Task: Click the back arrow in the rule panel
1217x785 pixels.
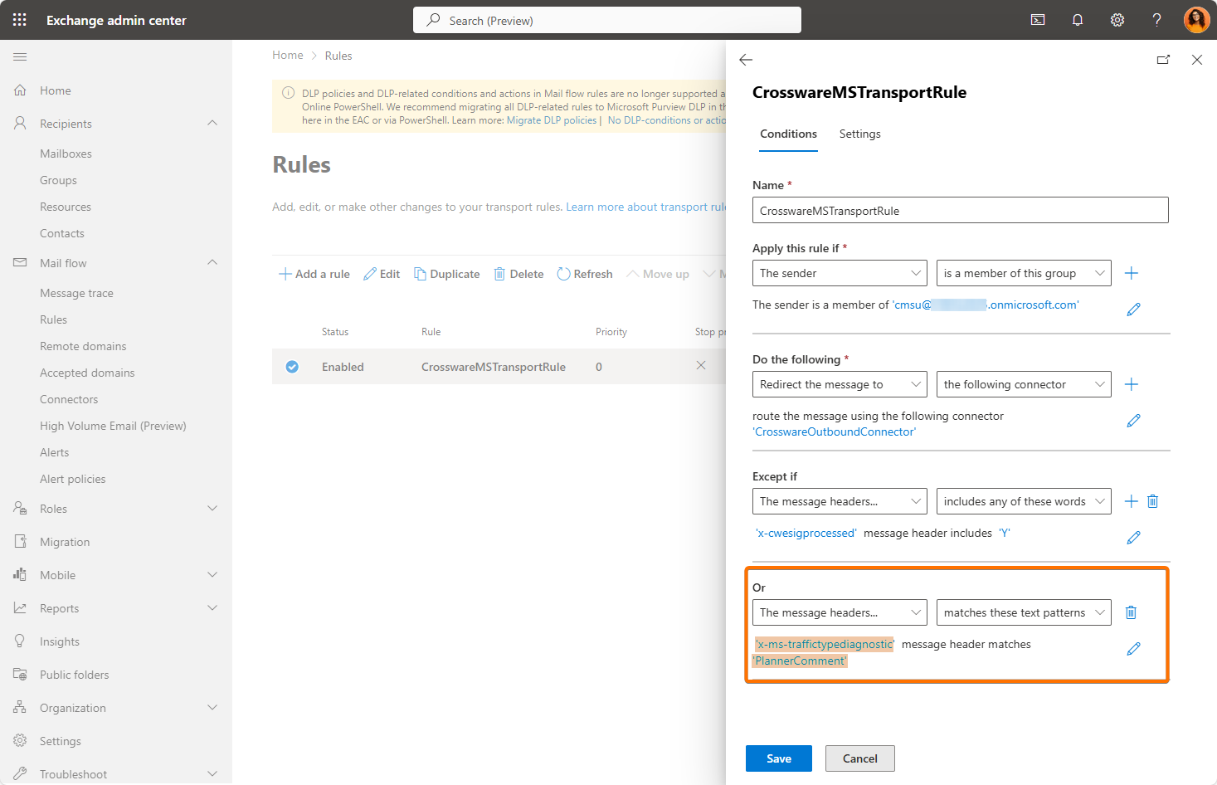Action: point(746,60)
